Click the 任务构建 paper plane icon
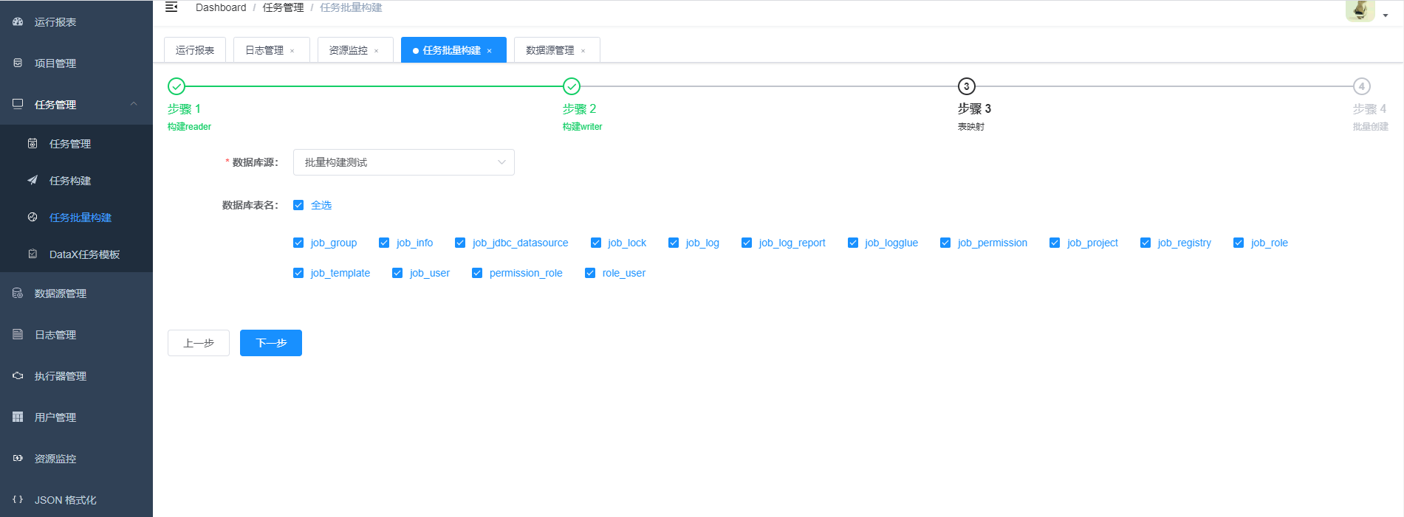 point(32,180)
